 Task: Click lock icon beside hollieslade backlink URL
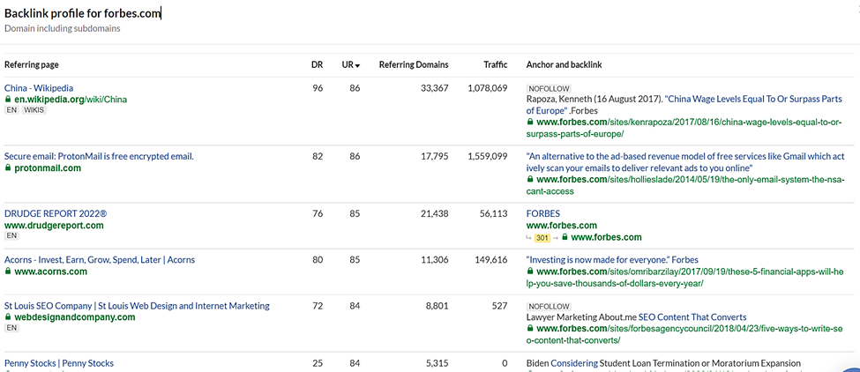click(530, 180)
